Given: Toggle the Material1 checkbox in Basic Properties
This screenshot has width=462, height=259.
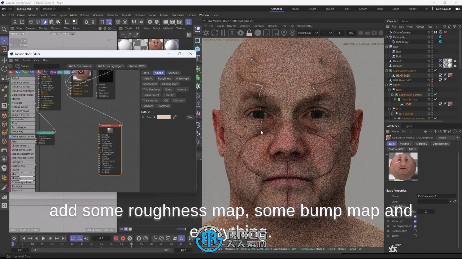Looking at the screenshot, I should [415, 217].
